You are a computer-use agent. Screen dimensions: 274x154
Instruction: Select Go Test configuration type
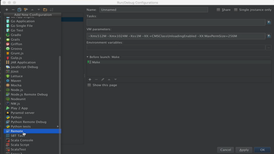[x=32, y=30]
